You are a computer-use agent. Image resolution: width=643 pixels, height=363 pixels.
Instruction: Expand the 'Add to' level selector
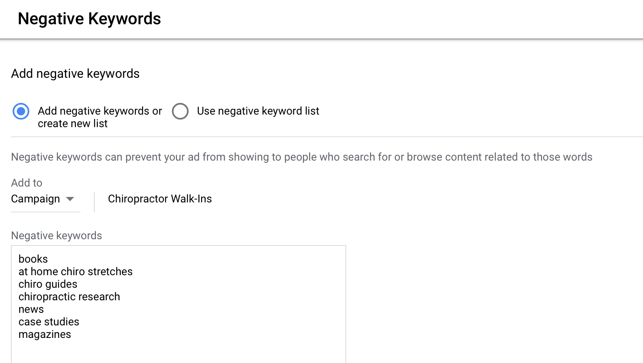point(45,199)
